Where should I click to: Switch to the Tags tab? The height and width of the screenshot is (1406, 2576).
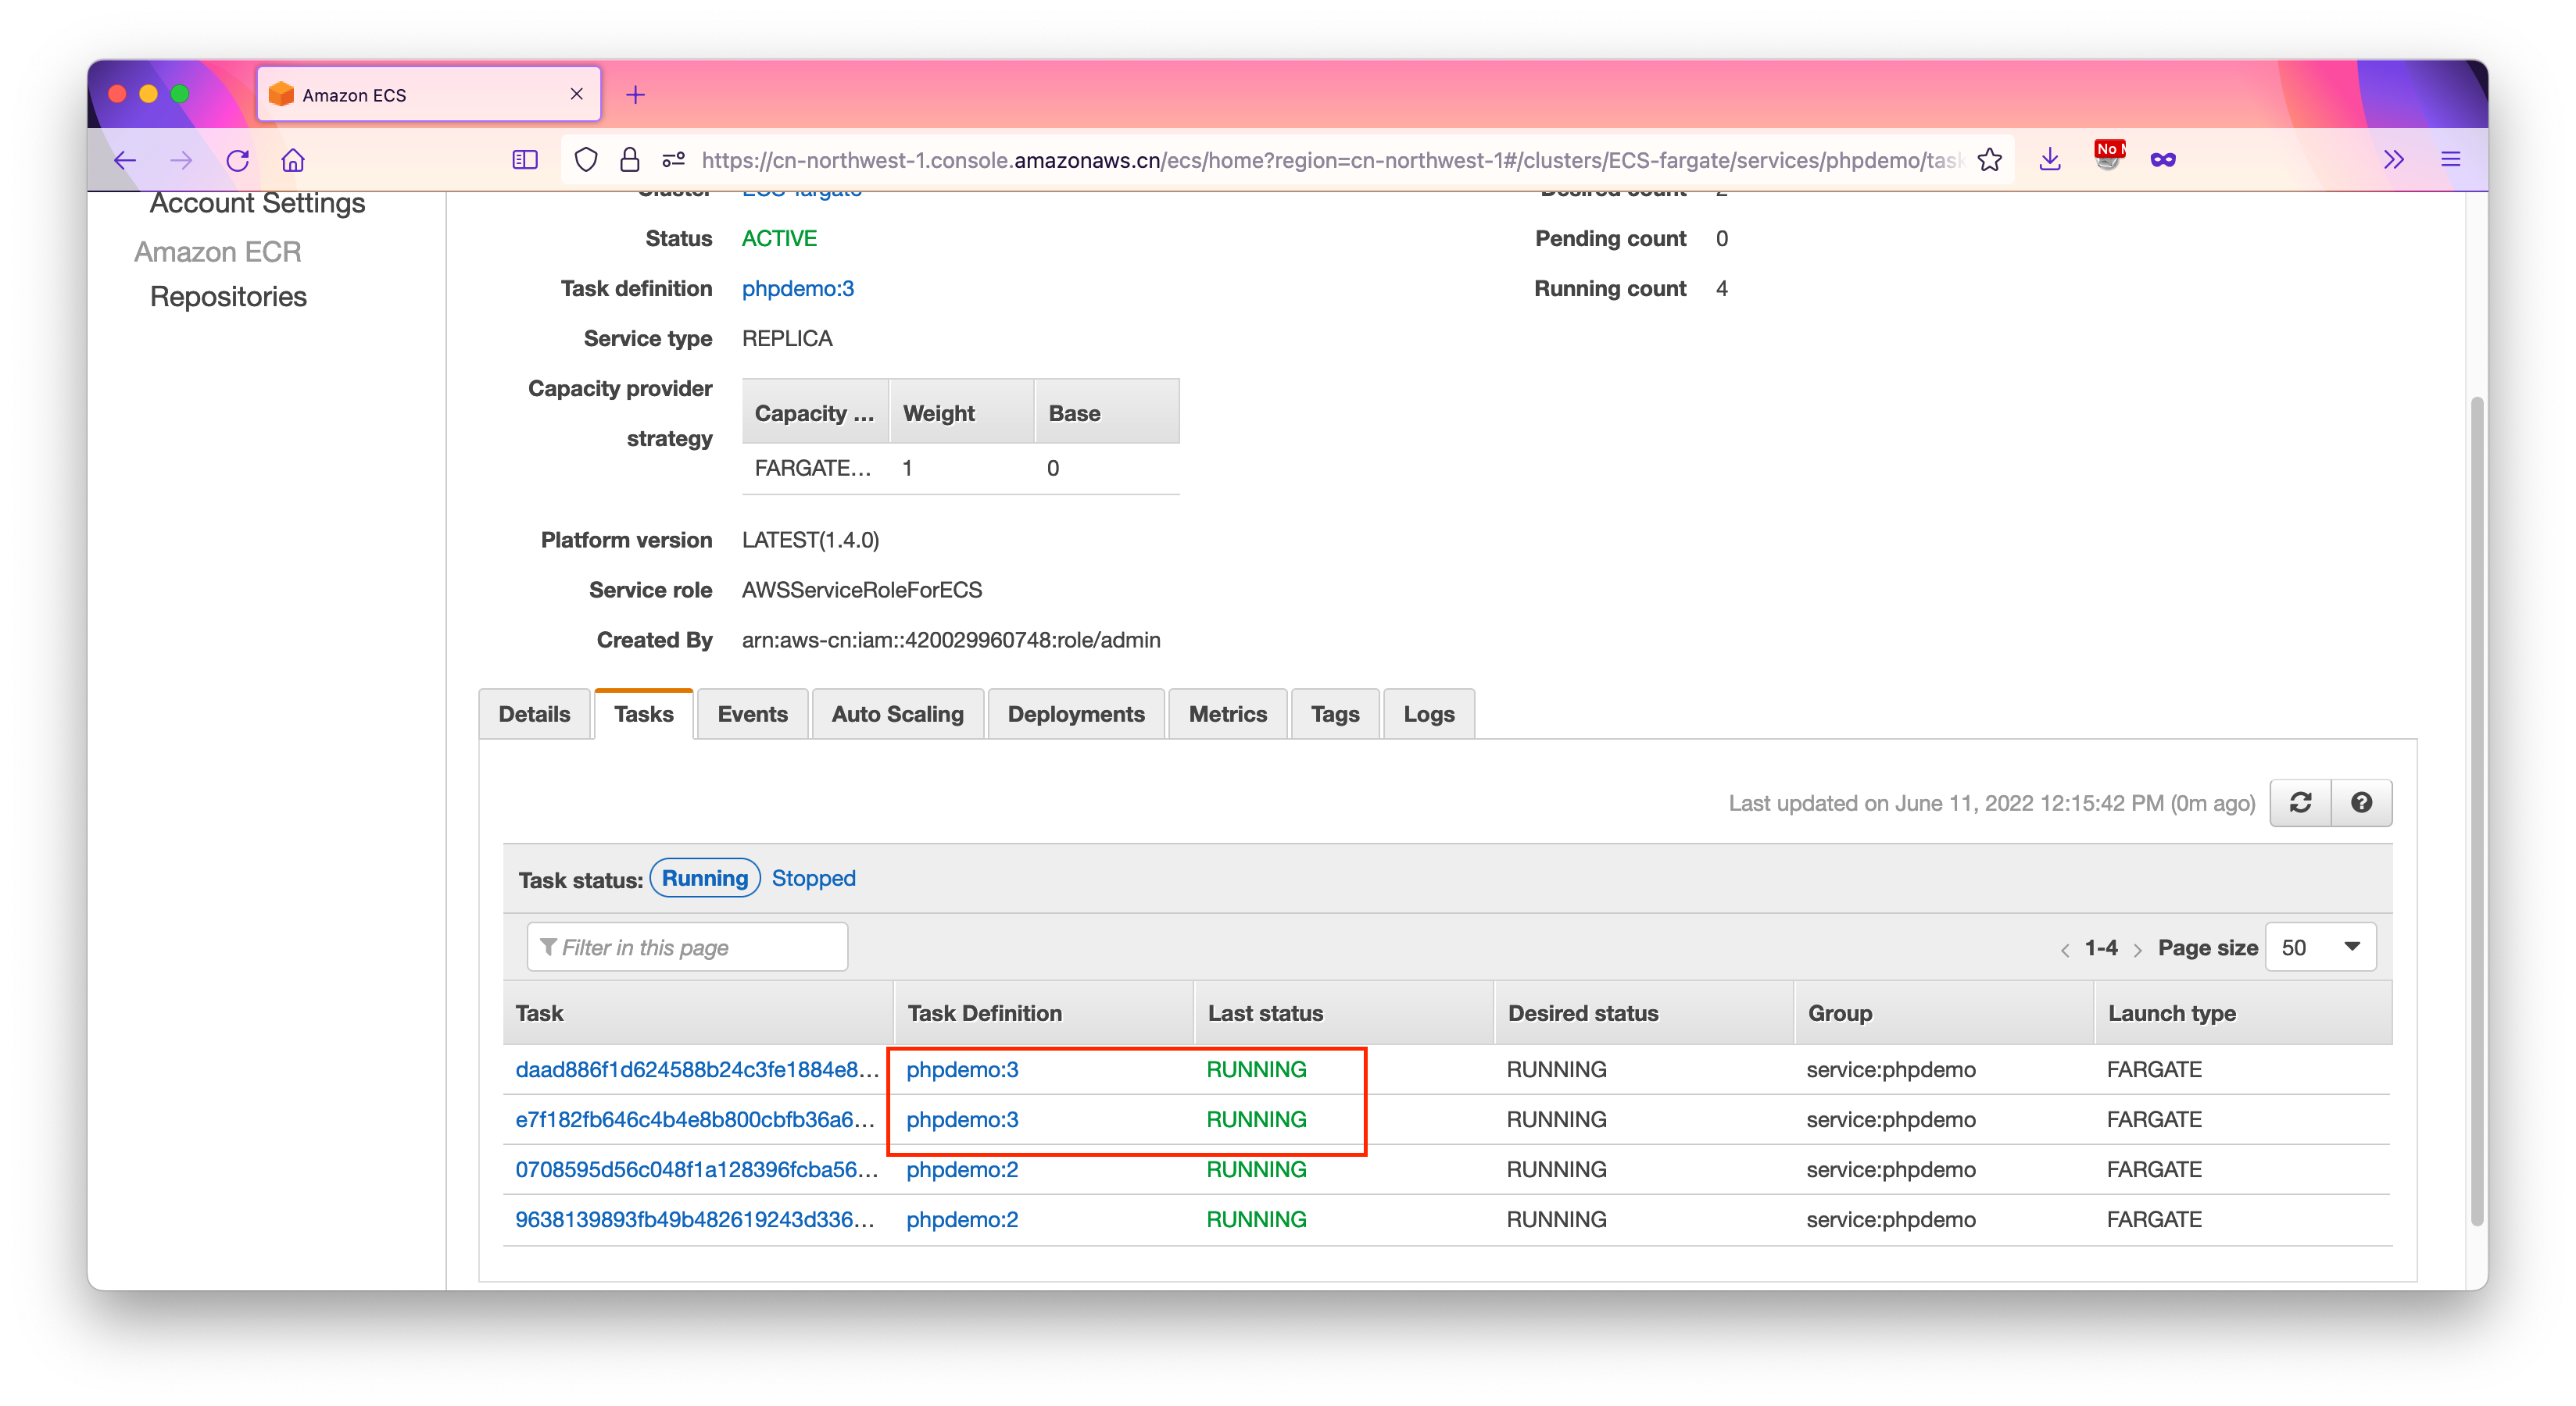click(x=1335, y=715)
